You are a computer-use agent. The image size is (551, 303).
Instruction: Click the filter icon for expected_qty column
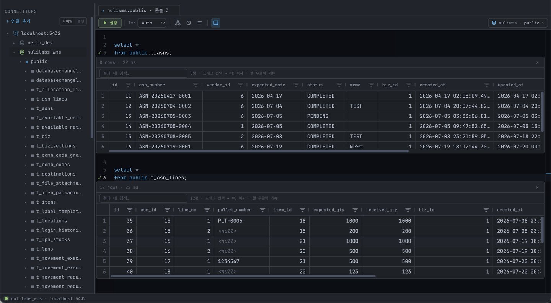[x=355, y=210]
